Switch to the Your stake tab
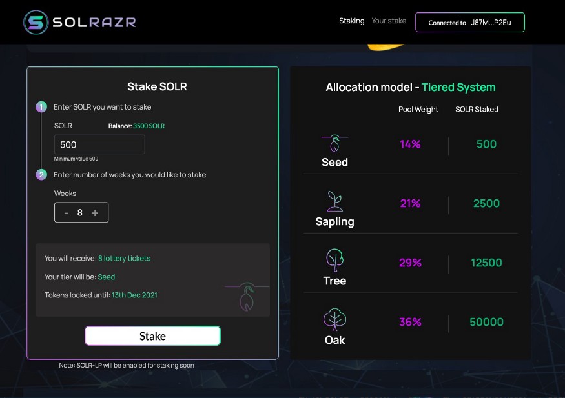The height and width of the screenshot is (398, 565). (389, 21)
